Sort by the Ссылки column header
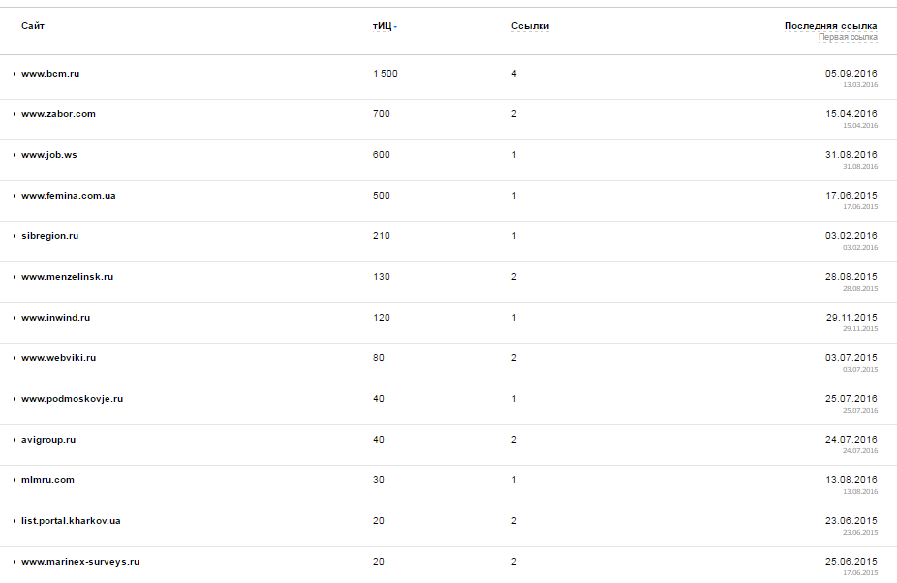 530,26
